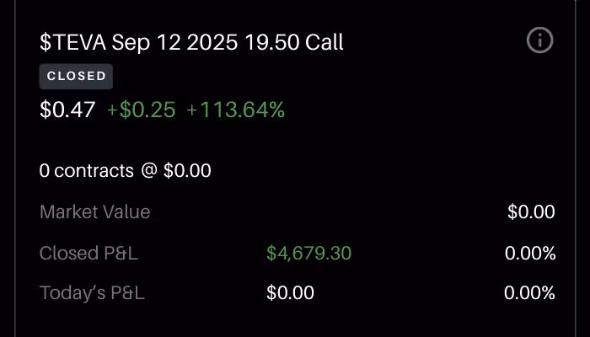590x337 pixels.
Task: Click the Market Value label
Action: tap(94, 212)
